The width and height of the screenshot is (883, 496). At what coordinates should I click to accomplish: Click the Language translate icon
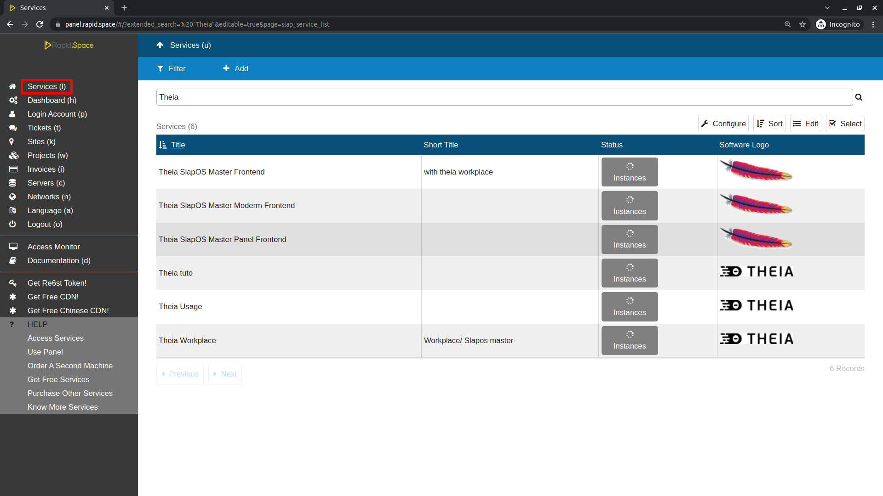click(13, 210)
